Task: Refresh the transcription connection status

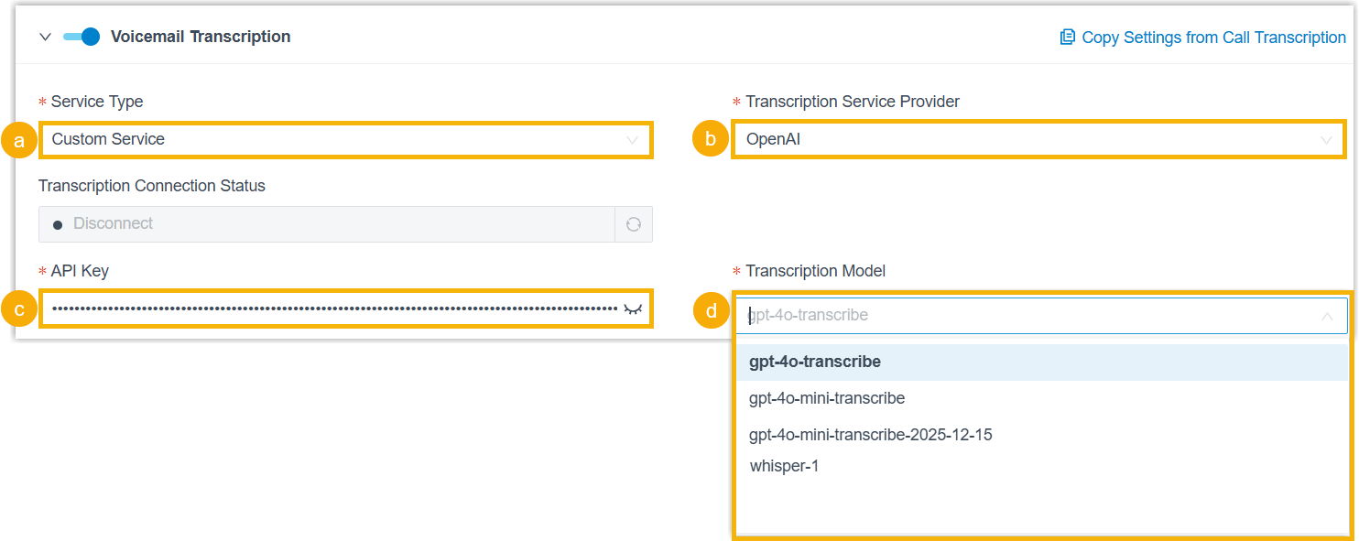Action: tap(634, 224)
